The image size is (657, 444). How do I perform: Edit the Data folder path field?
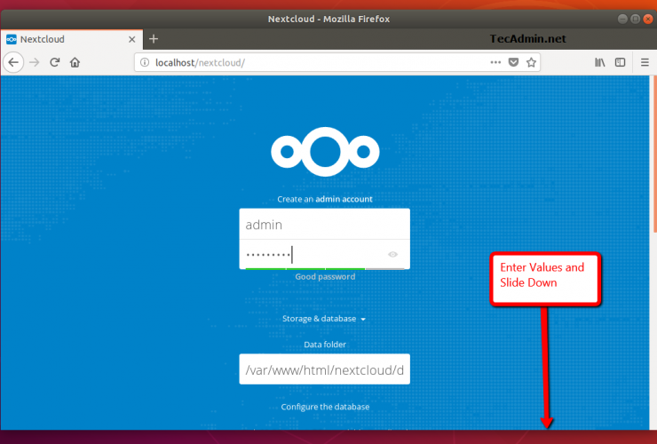324,369
